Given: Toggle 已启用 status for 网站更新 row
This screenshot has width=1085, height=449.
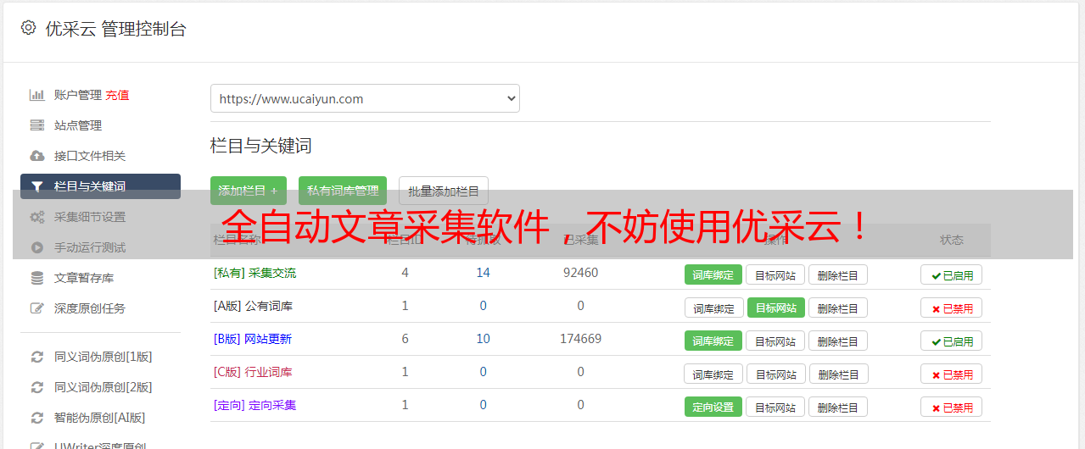Looking at the screenshot, I should (951, 341).
